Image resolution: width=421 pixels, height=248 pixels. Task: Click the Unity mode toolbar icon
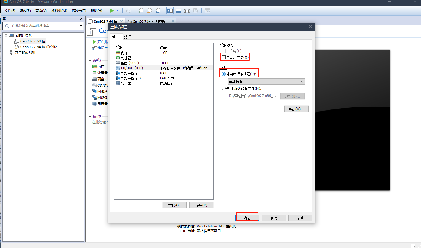tap(195, 11)
